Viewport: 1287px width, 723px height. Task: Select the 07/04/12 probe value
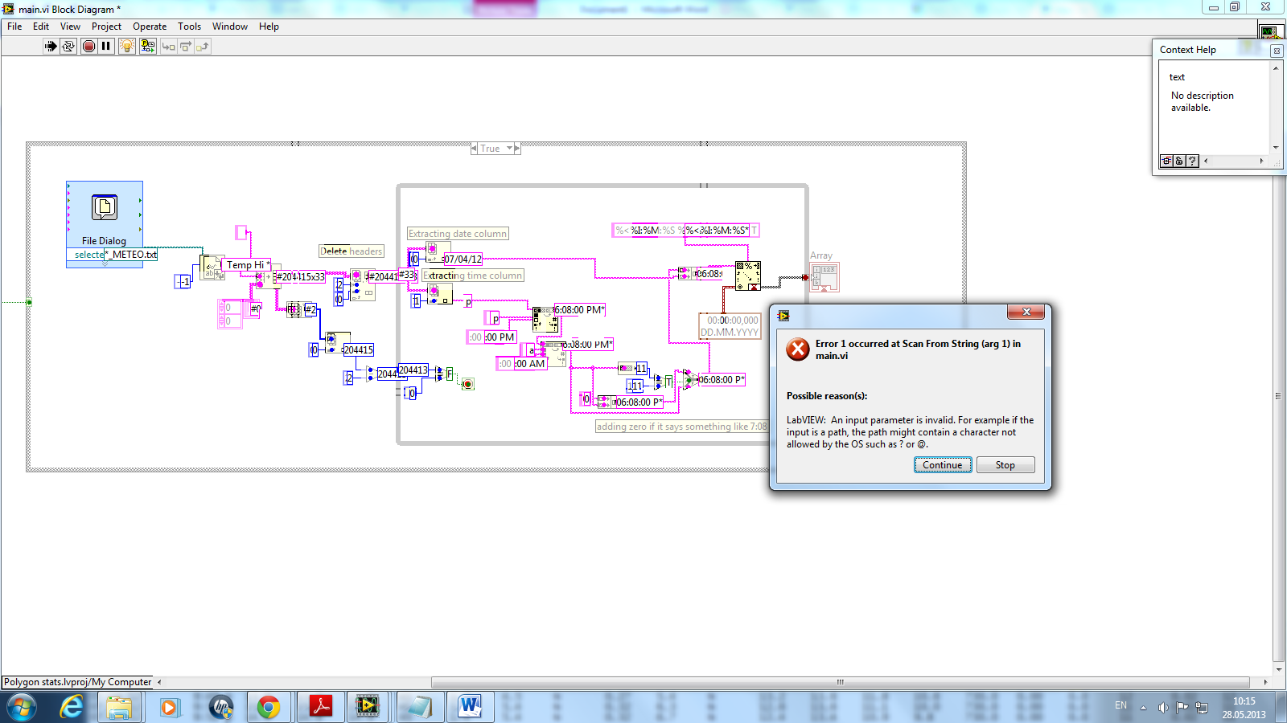click(462, 259)
